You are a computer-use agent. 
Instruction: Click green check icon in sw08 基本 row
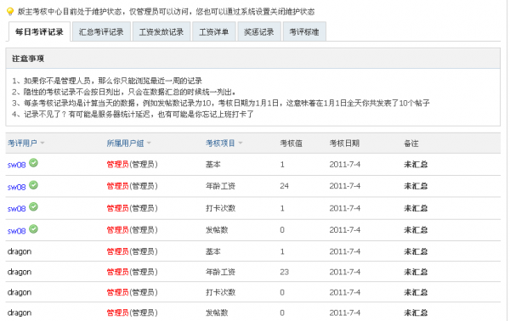pos(33,163)
